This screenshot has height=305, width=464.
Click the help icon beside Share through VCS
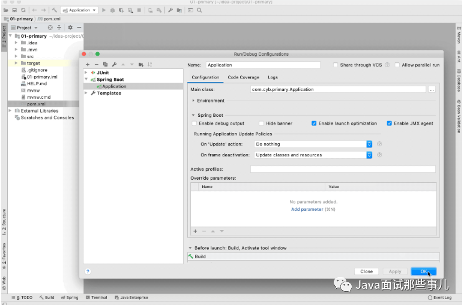[387, 65]
